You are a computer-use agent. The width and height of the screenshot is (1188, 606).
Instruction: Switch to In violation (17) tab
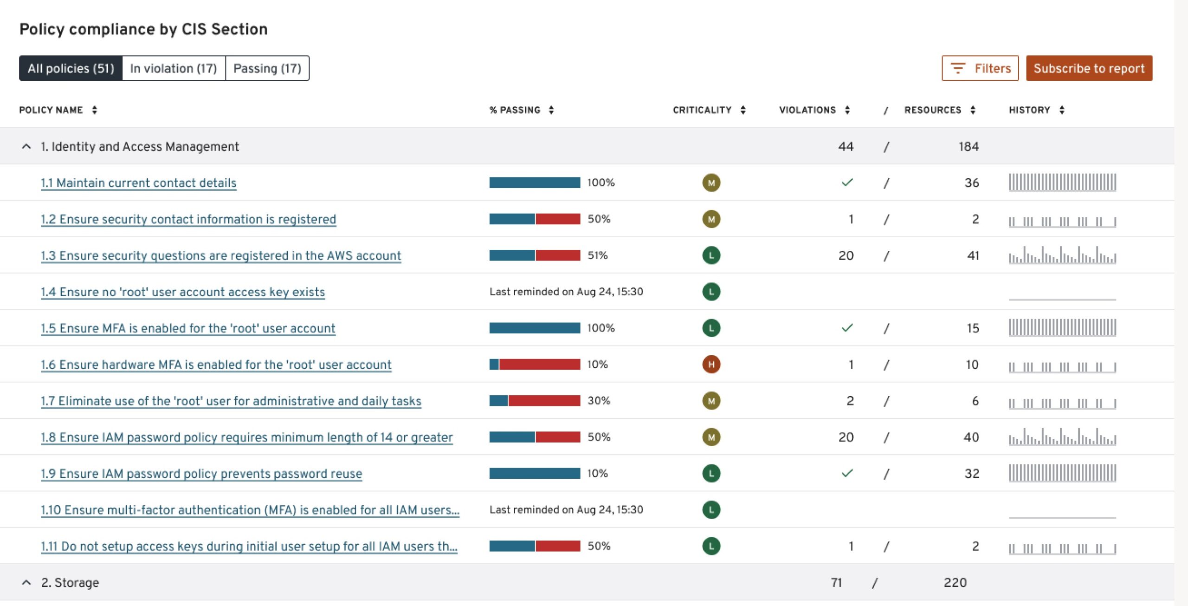pyautogui.click(x=174, y=68)
